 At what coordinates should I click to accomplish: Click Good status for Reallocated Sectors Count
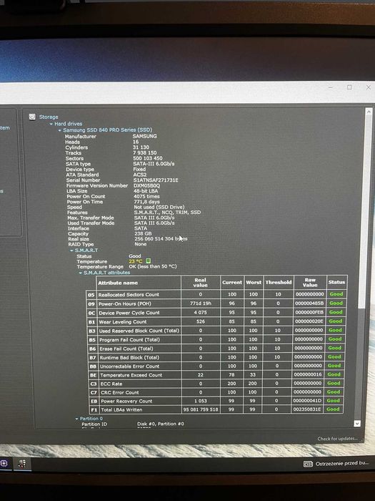coord(336,294)
